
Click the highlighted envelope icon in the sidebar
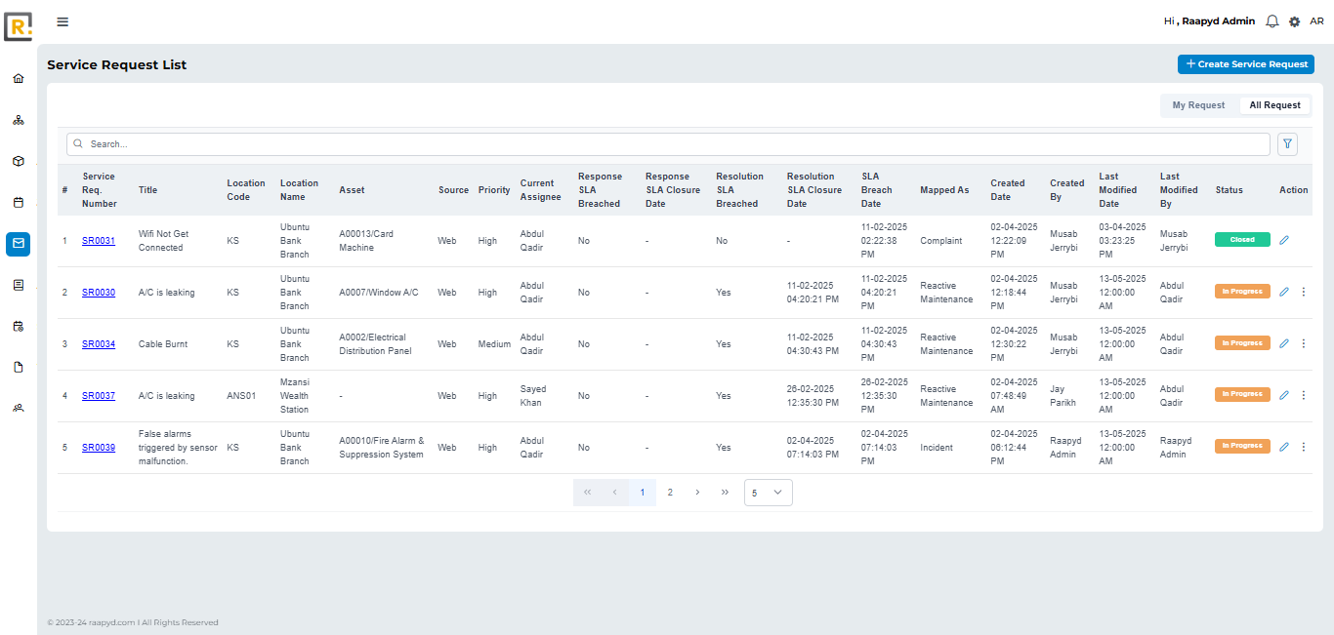pyautogui.click(x=18, y=244)
